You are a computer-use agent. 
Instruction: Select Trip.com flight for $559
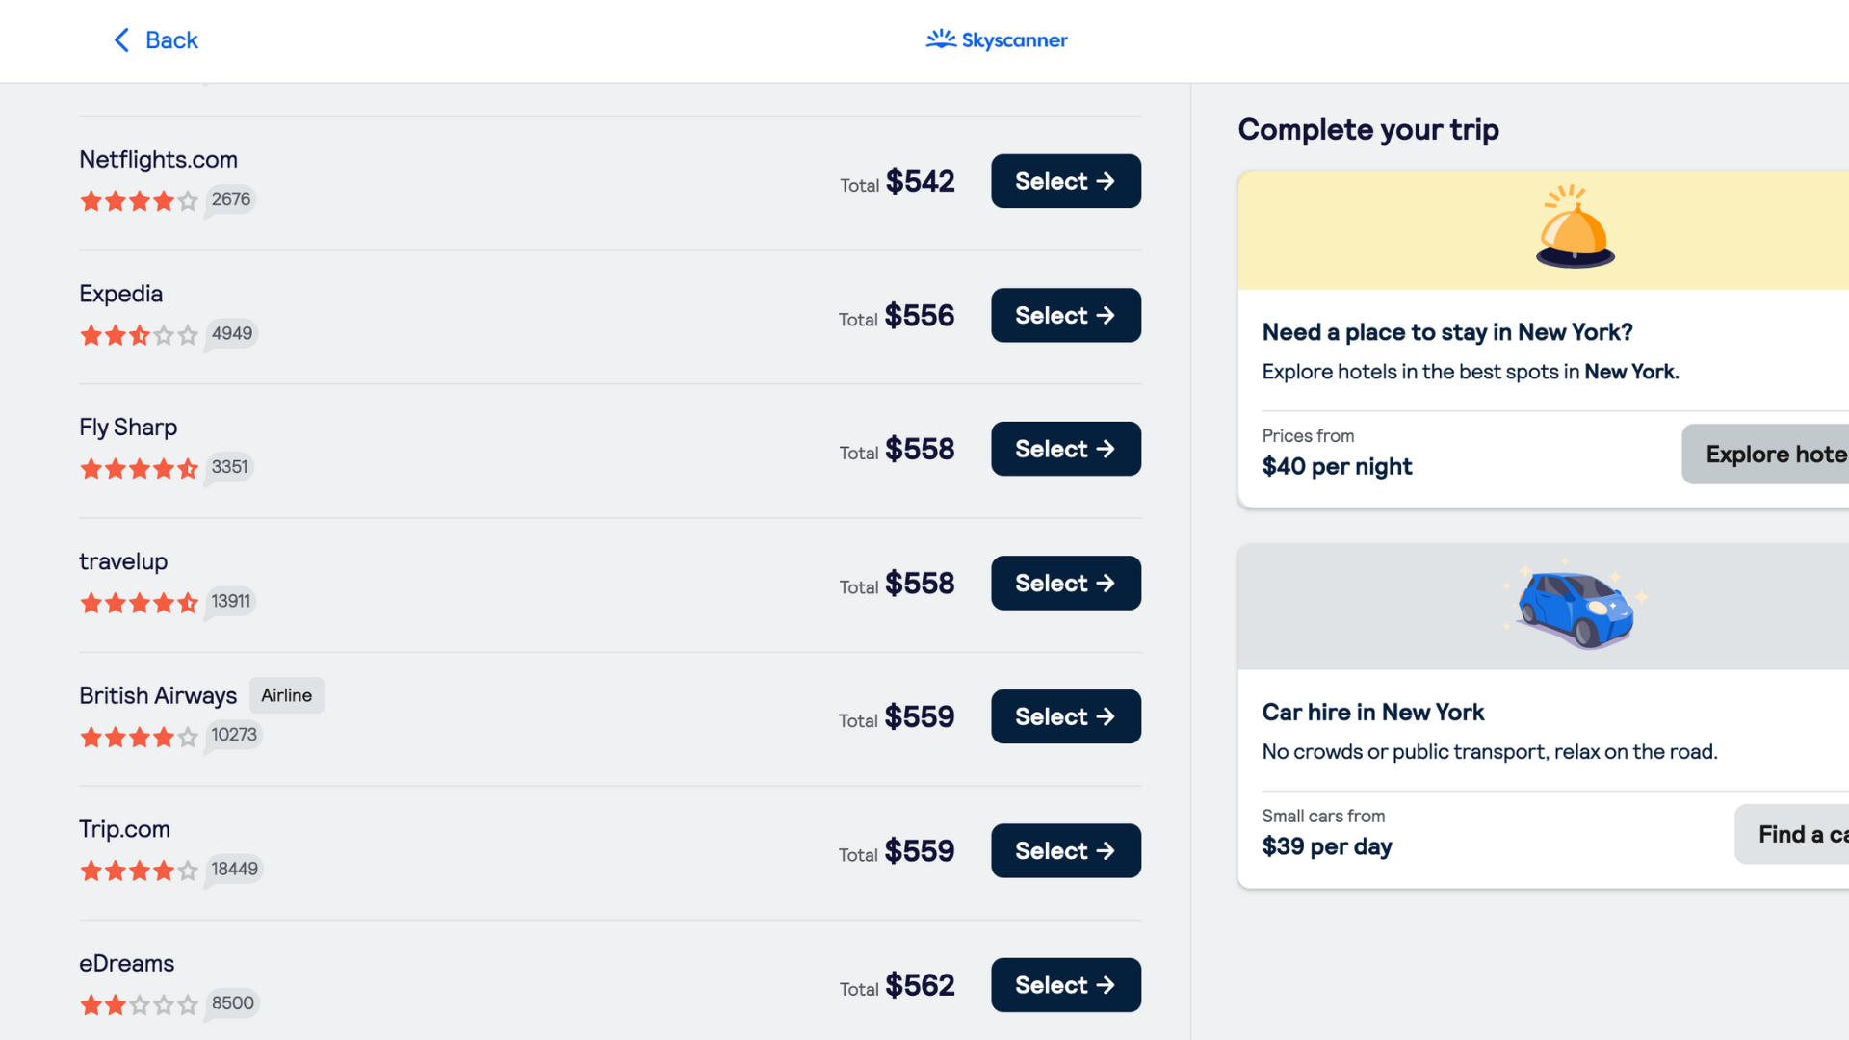pyautogui.click(x=1065, y=849)
